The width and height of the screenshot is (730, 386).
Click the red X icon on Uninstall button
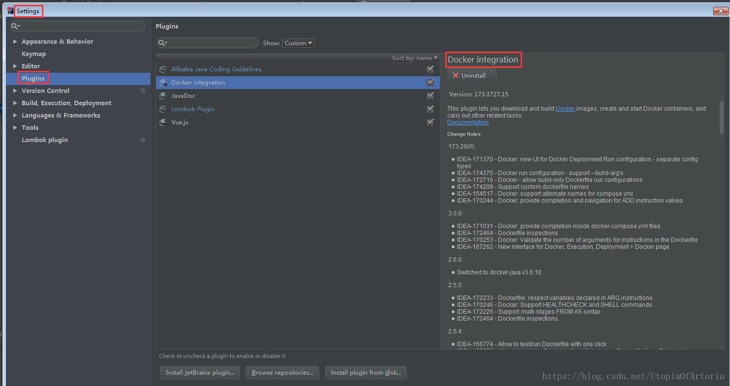coord(456,76)
